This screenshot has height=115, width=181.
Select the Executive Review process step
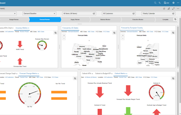(x=138, y=19)
